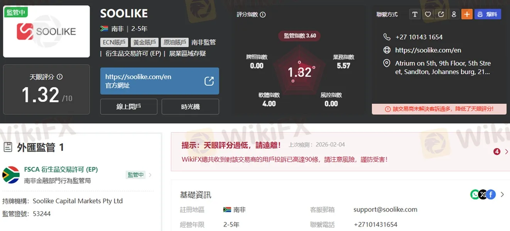Click the T translation icon in the top toolbar

tap(415, 14)
